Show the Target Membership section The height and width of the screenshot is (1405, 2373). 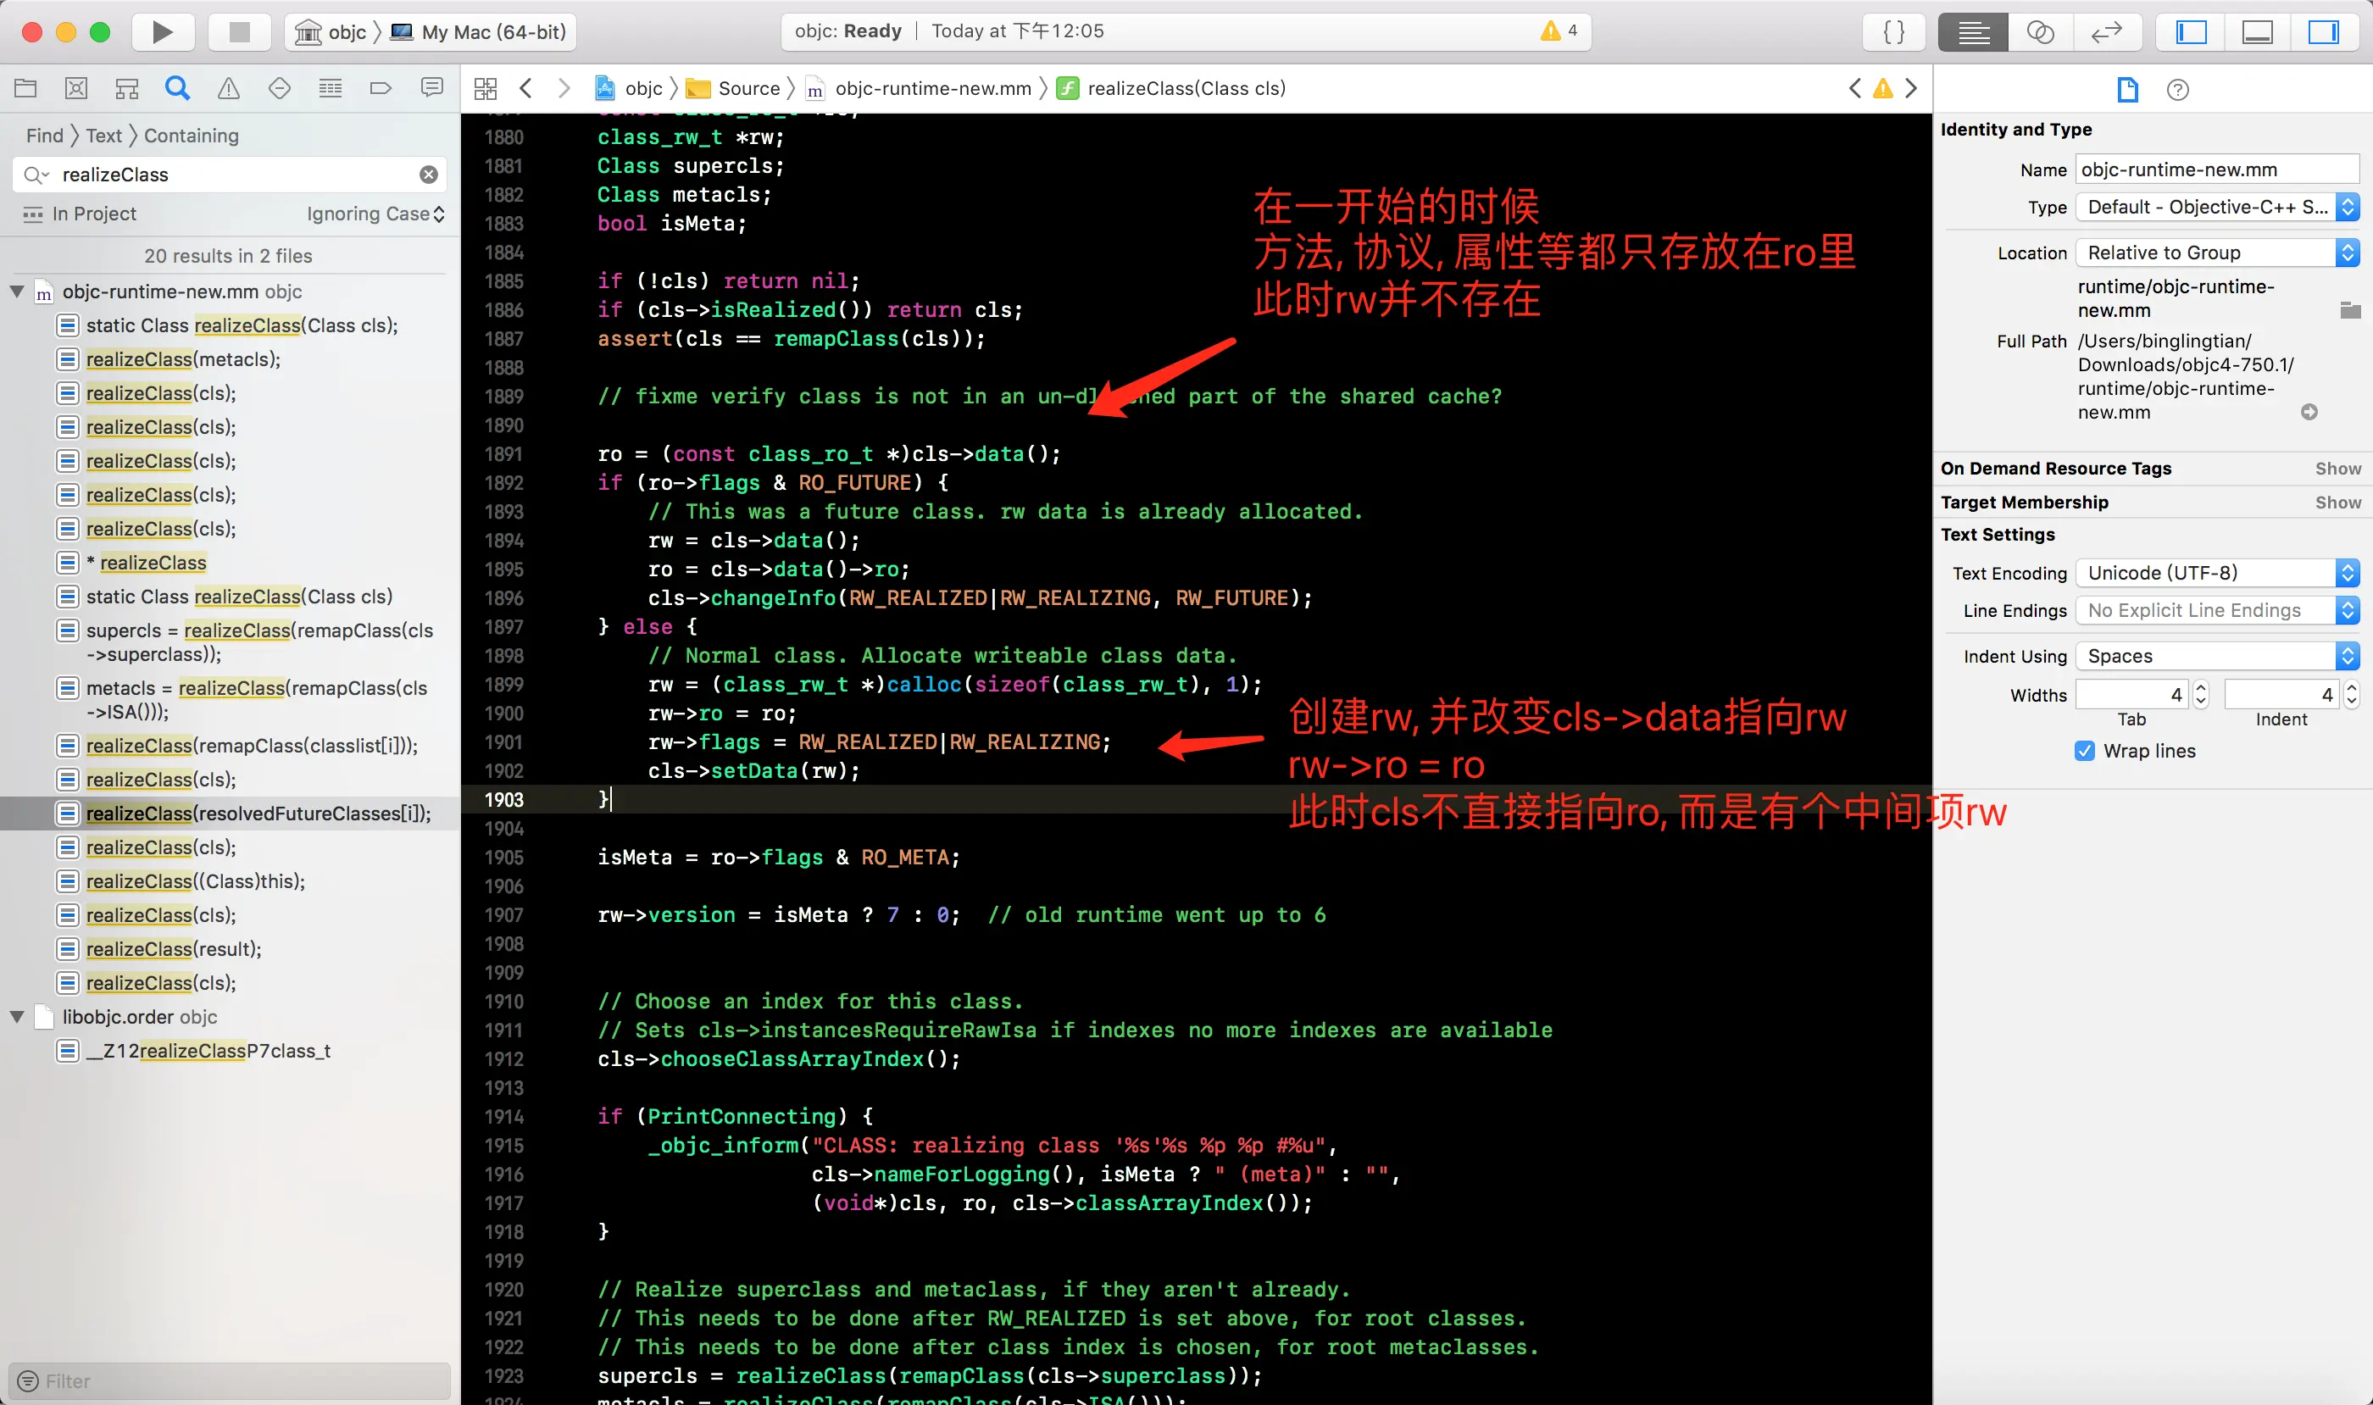(x=2337, y=503)
